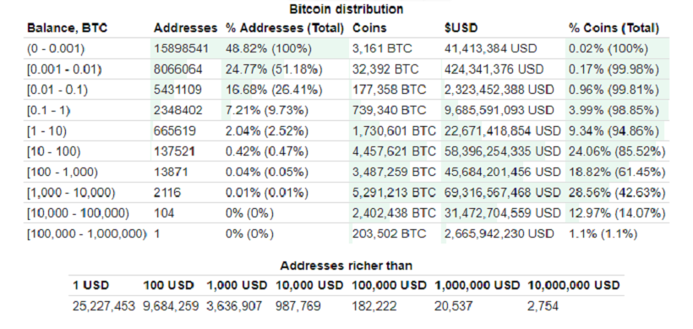The width and height of the screenshot is (693, 329).
Task: Select the [1,000 - 10,000) balance range
Action: click(71, 193)
